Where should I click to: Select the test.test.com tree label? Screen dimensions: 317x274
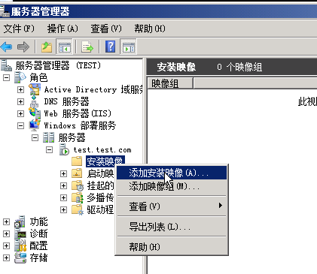coord(102,150)
